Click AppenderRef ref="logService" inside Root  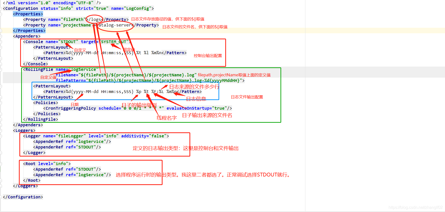click(x=72, y=175)
